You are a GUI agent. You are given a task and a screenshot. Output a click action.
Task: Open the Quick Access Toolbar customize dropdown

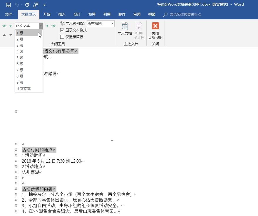click(x=44, y=4)
